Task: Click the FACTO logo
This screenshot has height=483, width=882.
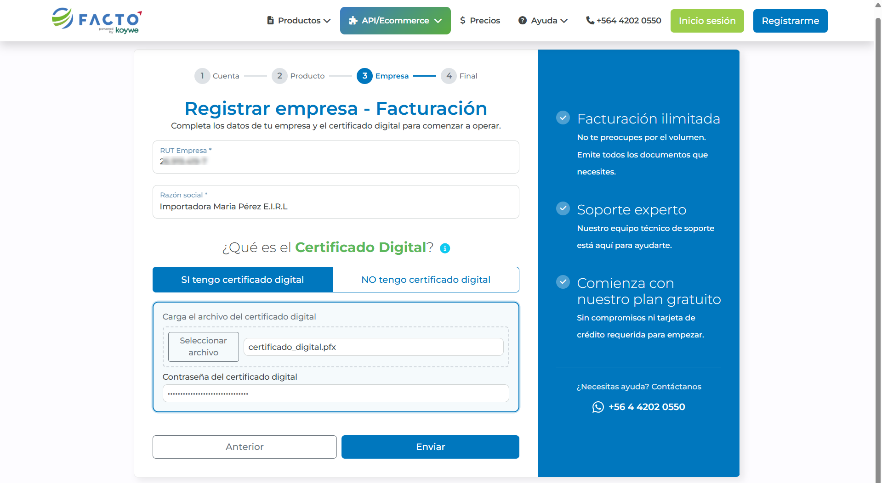Action: [97, 21]
